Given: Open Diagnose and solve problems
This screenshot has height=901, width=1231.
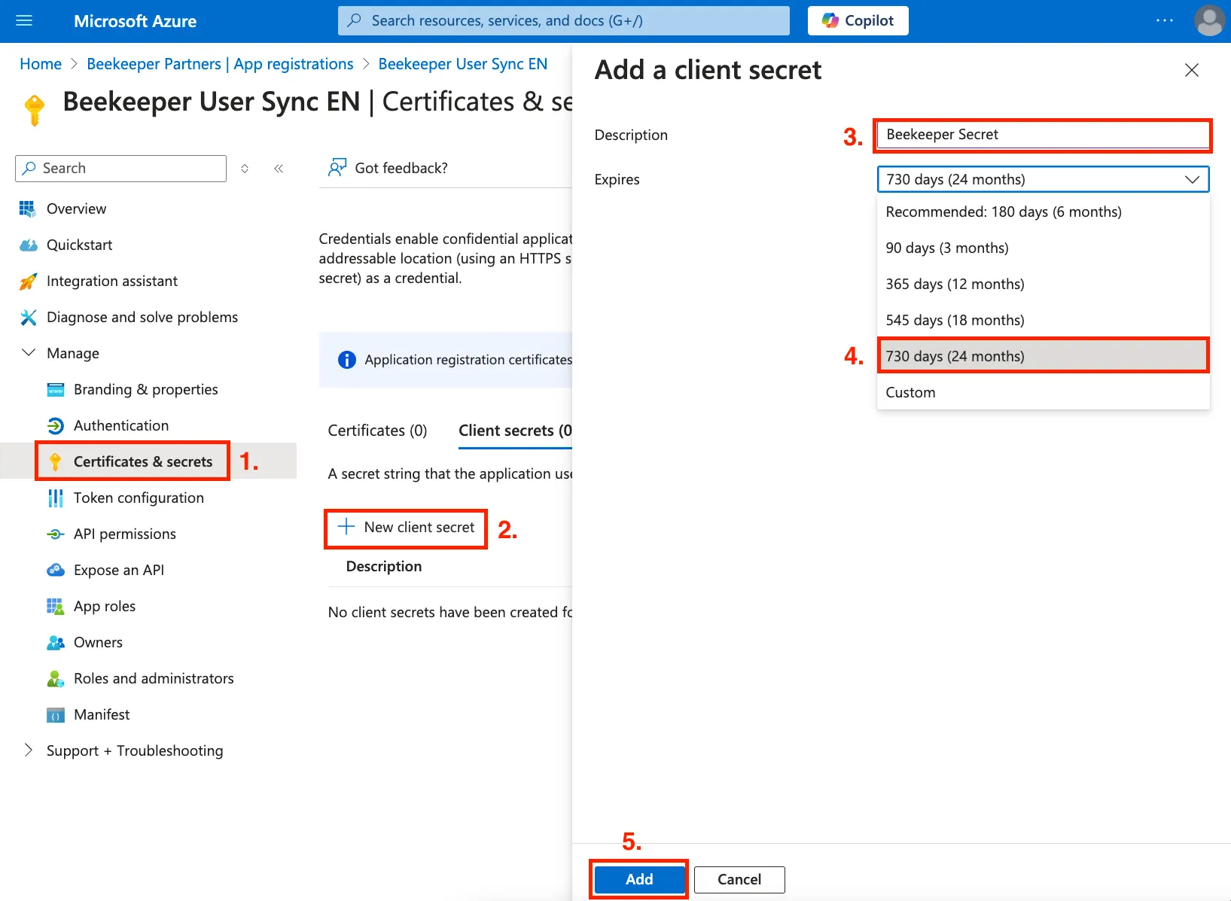Looking at the screenshot, I should [142, 318].
